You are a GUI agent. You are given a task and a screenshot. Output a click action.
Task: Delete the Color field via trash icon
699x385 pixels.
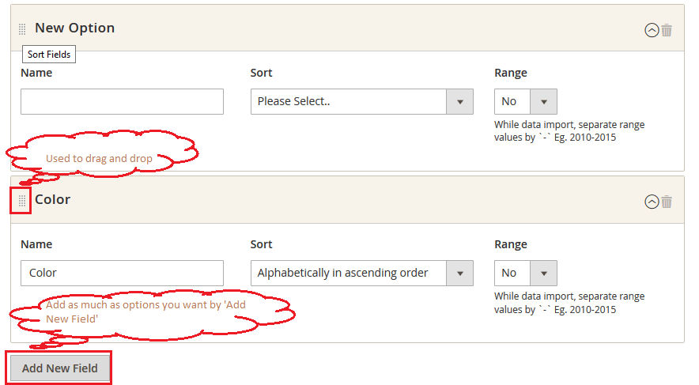pyautogui.click(x=667, y=202)
